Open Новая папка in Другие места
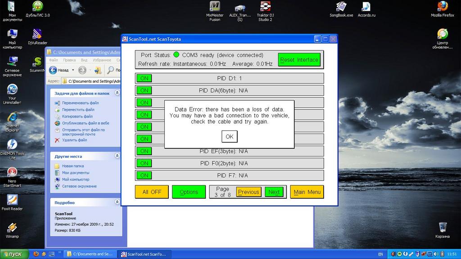Viewport: 461px width, 259px height. click(73, 166)
